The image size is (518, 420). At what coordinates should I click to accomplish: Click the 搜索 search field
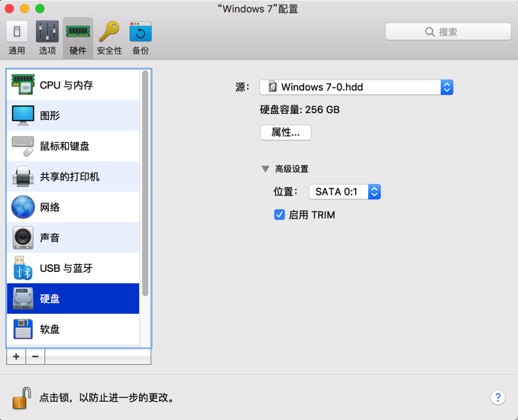point(448,32)
